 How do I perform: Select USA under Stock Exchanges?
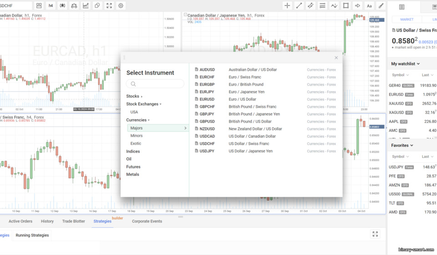(134, 112)
